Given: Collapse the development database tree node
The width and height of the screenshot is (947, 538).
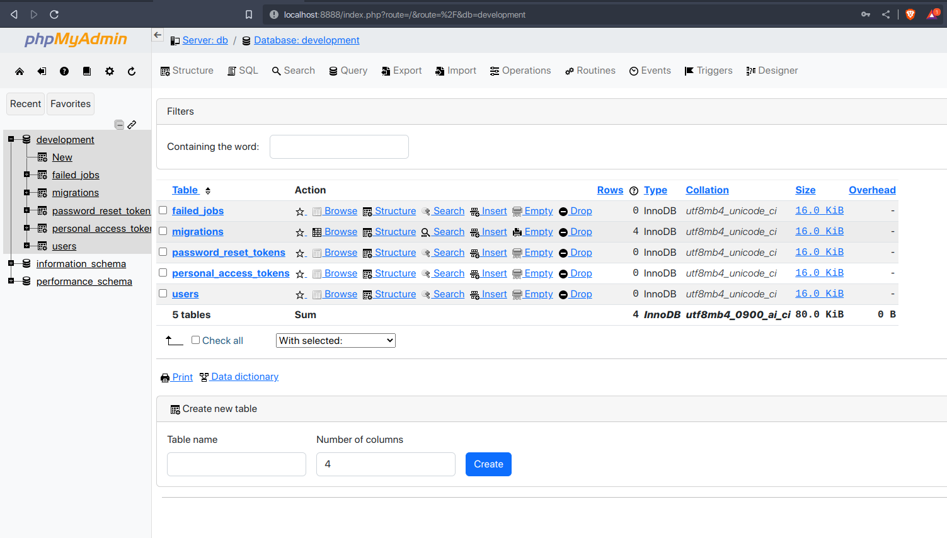Looking at the screenshot, I should tap(11, 139).
